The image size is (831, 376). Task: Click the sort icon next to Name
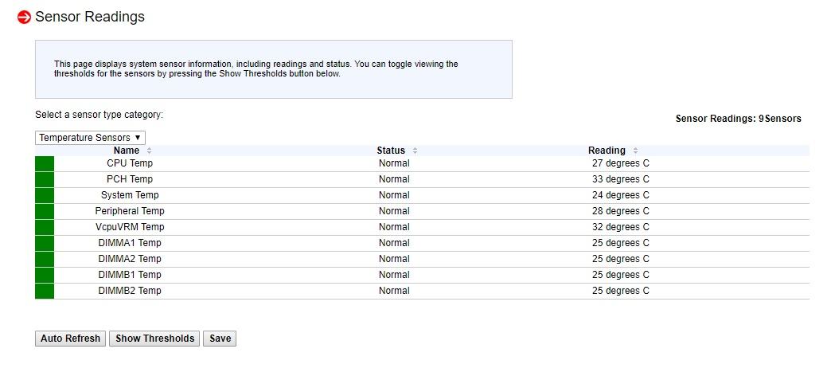pyautogui.click(x=149, y=151)
